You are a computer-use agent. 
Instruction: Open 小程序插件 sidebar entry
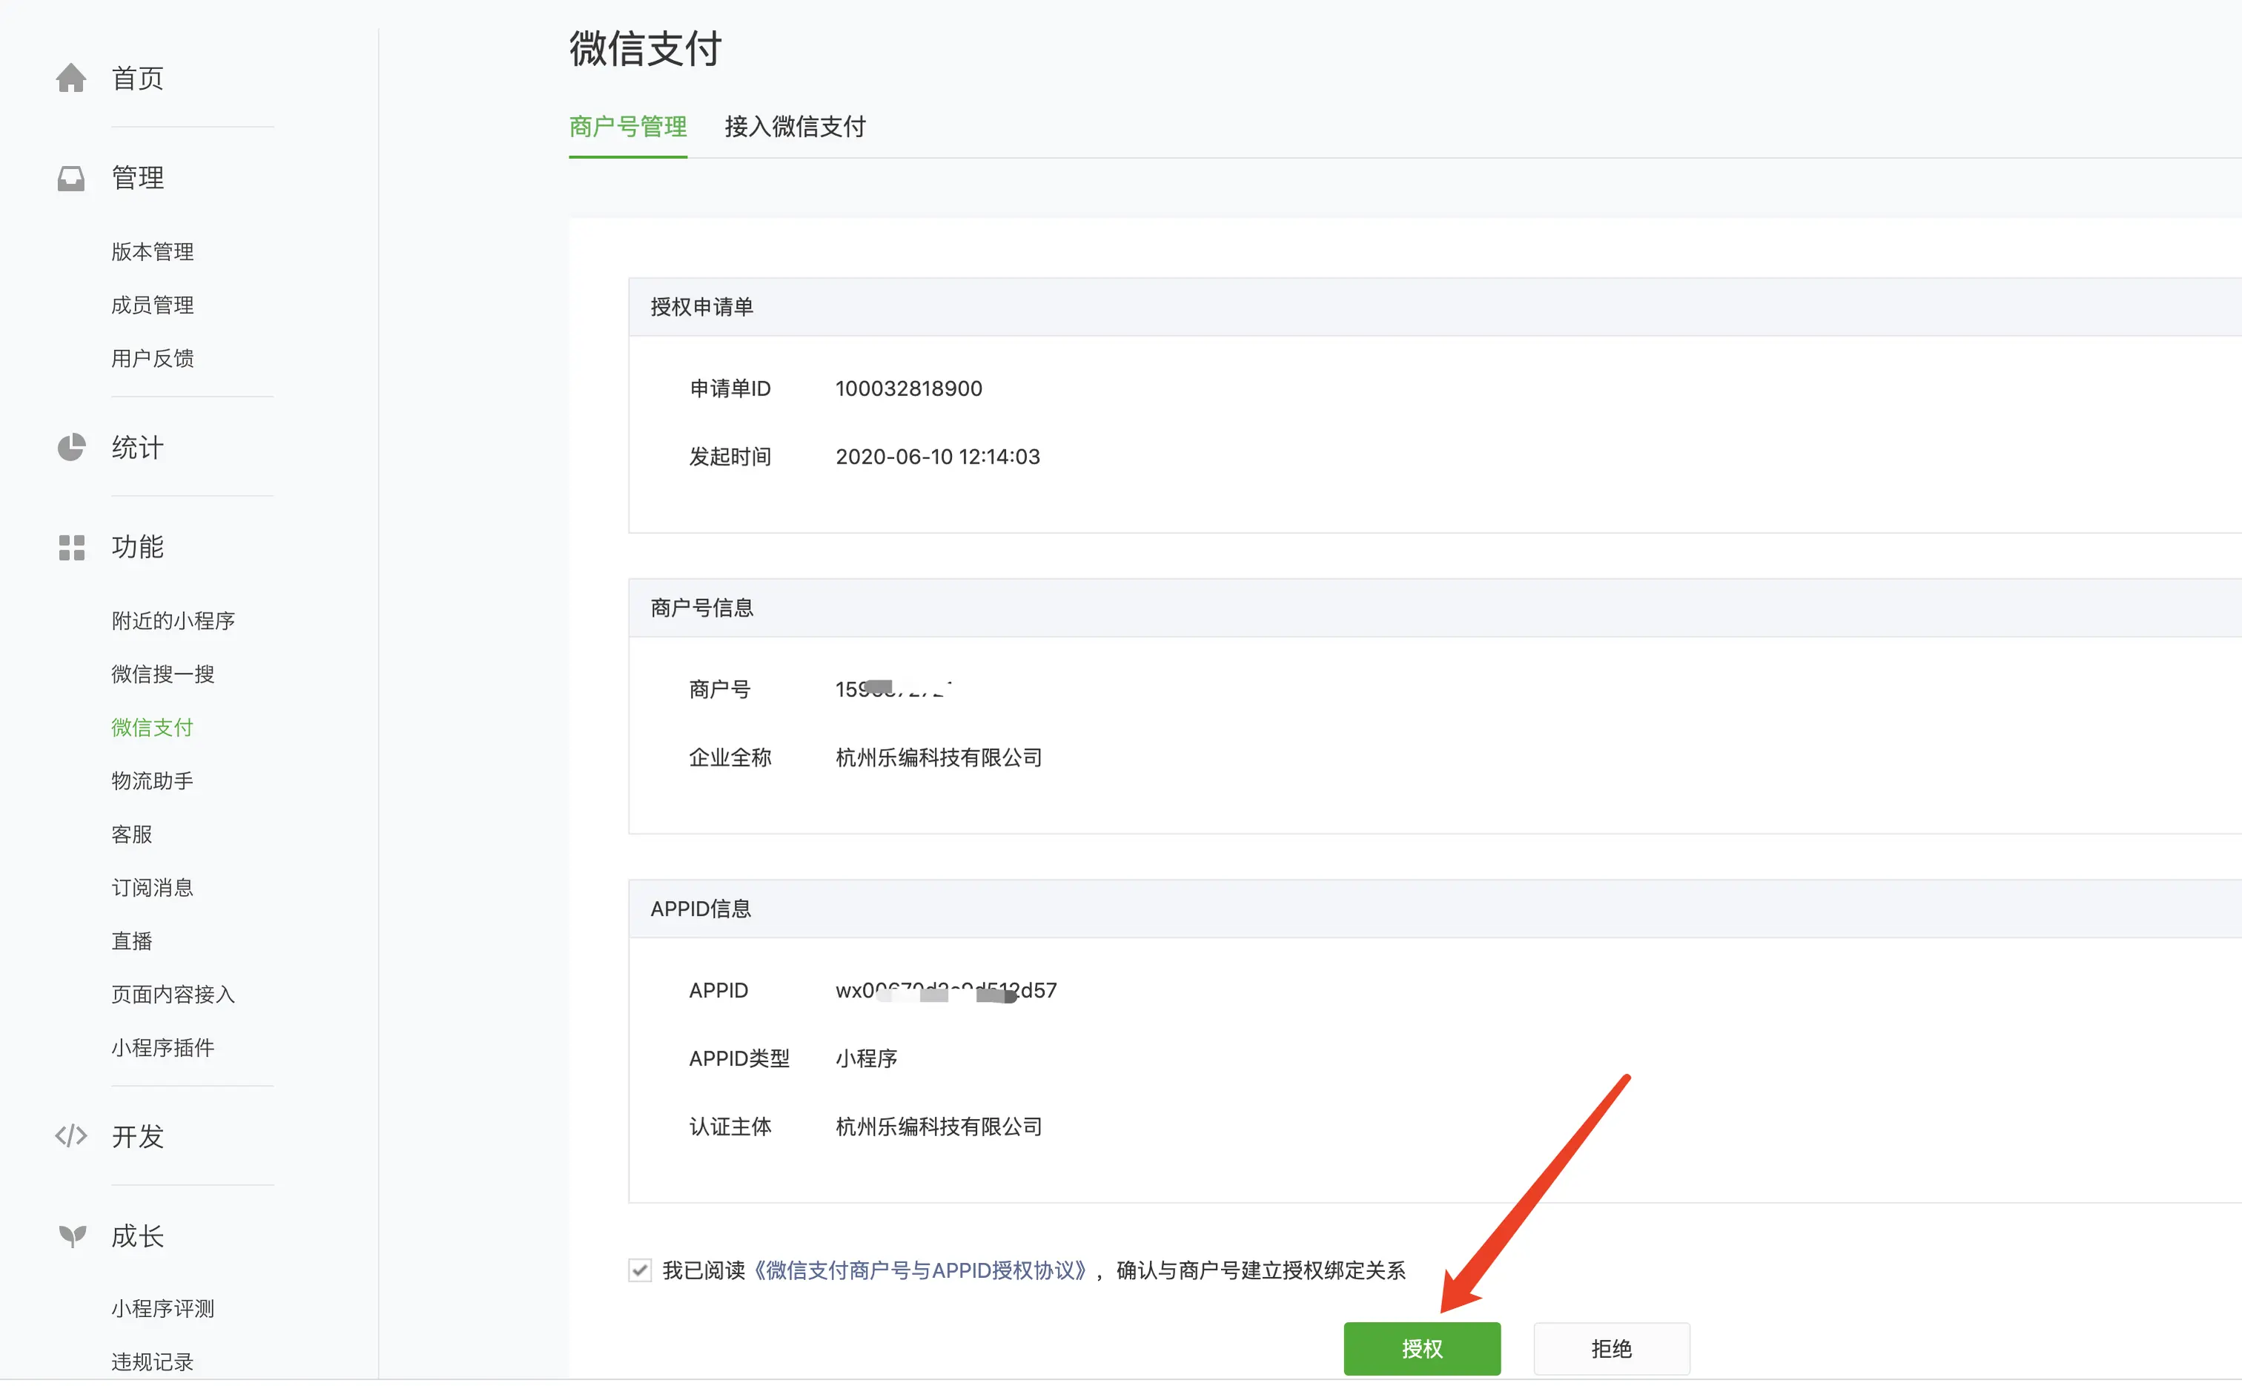pyautogui.click(x=162, y=1048)
